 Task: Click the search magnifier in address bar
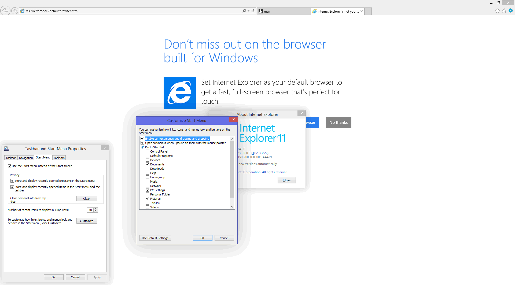click(244, 11)
